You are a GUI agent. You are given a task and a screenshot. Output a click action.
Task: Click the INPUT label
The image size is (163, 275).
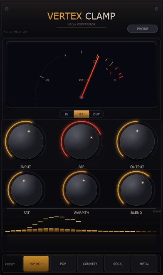point(26,167)
